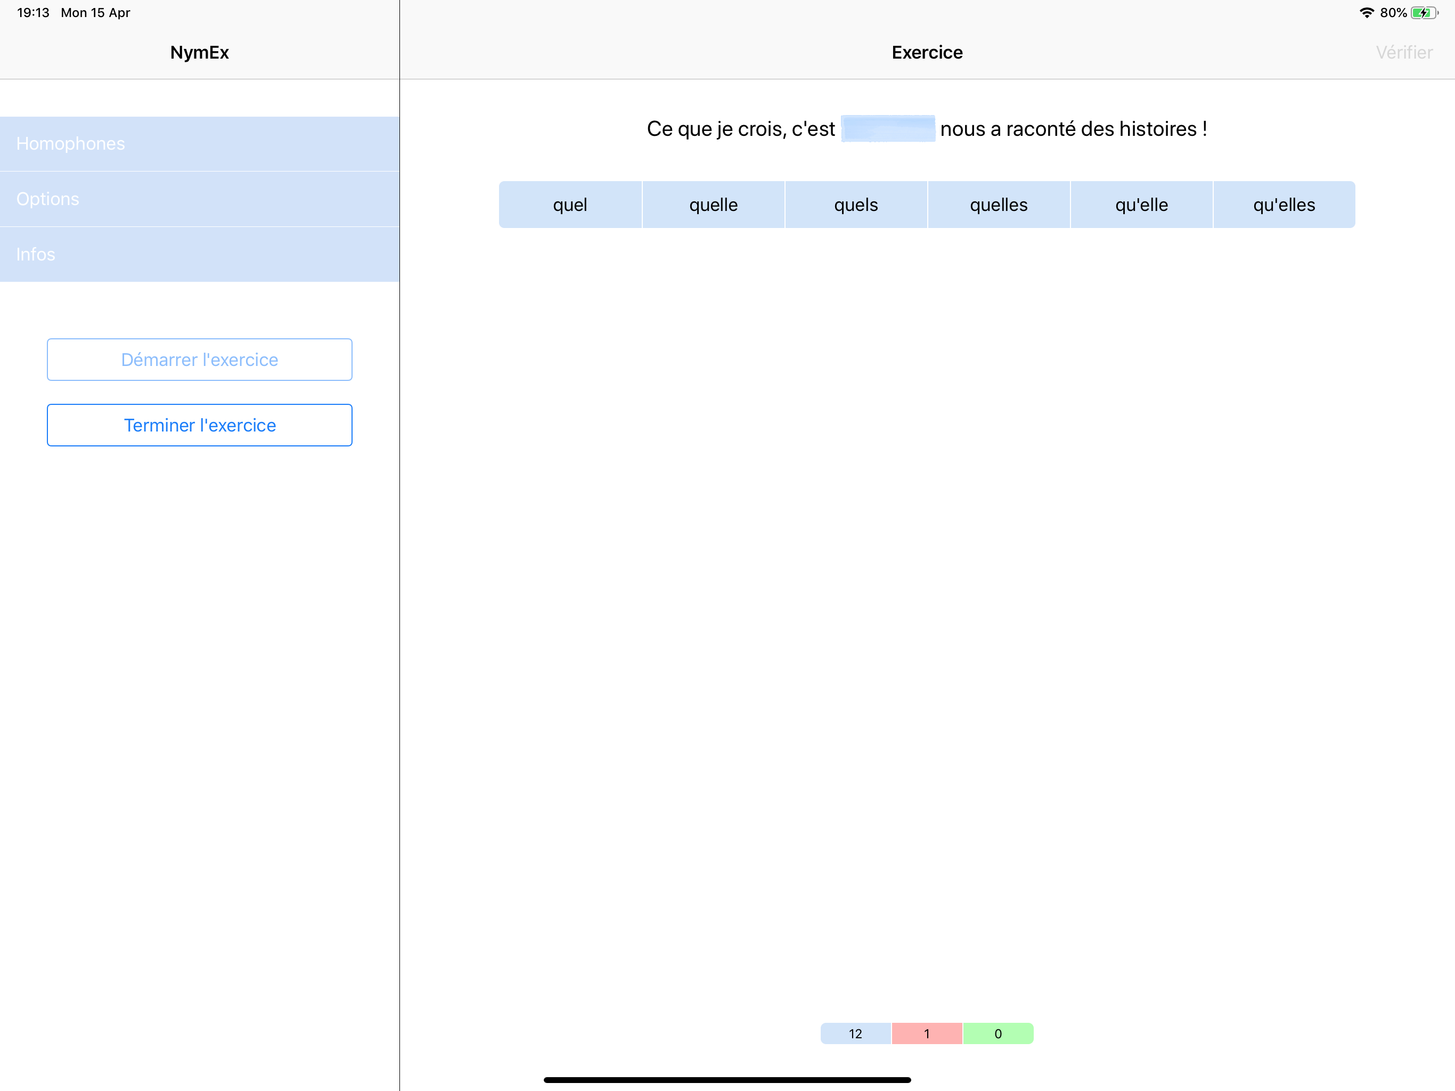1455x1091 pixels.
Task: Tap the green correct-answers counter showing 0
Action: [x=998, y=1033]
